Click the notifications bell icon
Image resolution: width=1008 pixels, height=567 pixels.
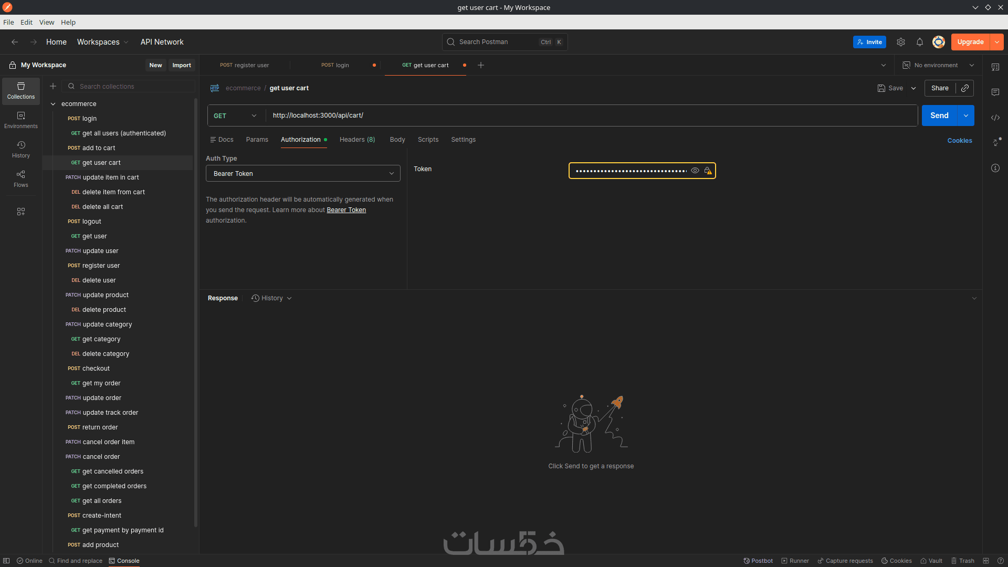click(x=919, y=42)
